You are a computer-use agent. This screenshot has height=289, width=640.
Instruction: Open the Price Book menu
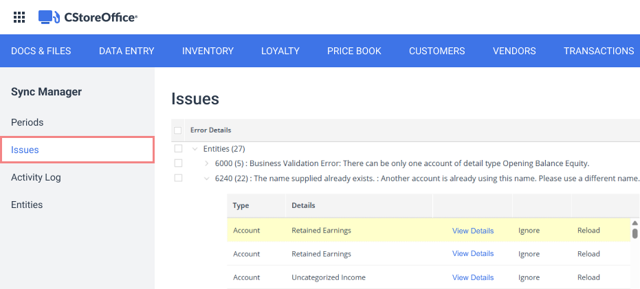(354, 51)
